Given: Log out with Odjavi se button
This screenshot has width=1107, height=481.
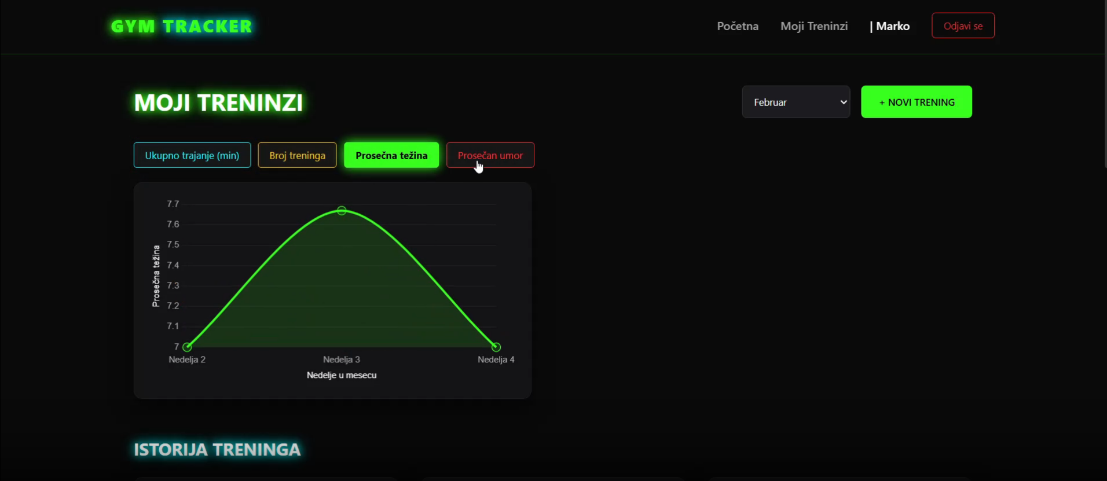Looking at the screenshot, I should coord(963,26).
